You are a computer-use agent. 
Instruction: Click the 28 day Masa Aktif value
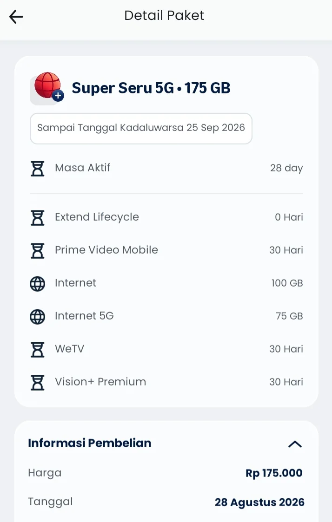pos(286,168)
